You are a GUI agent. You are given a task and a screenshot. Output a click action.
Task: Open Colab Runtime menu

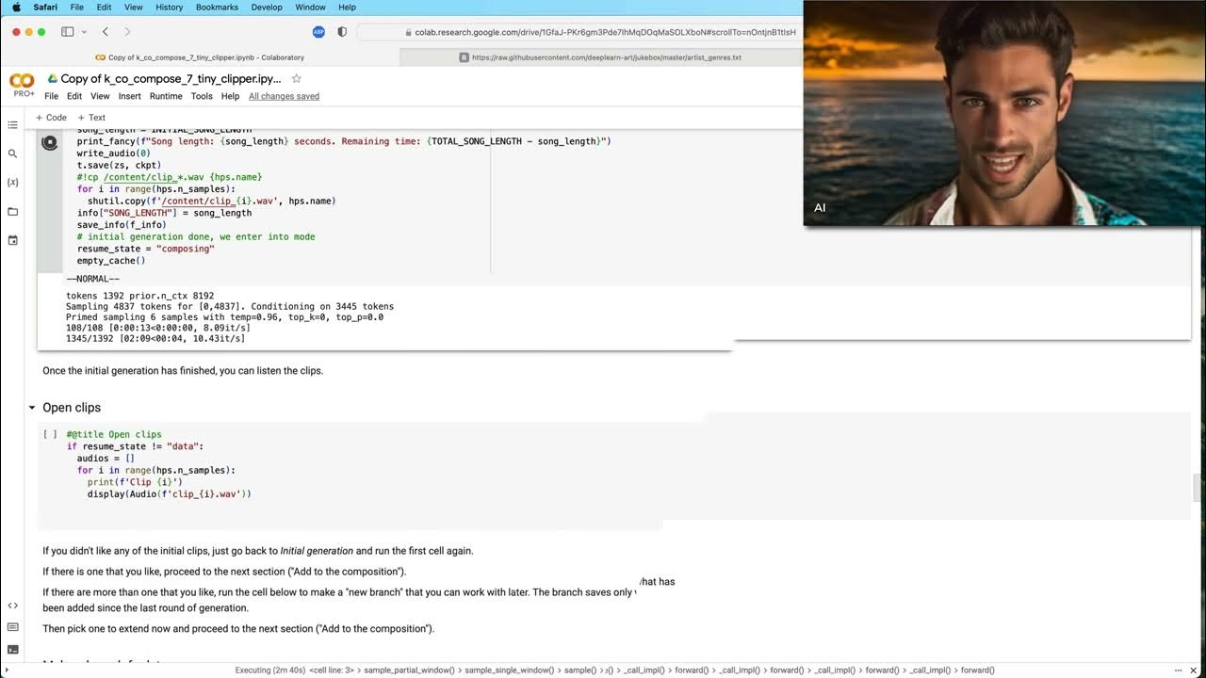click(x=166, y=96)
